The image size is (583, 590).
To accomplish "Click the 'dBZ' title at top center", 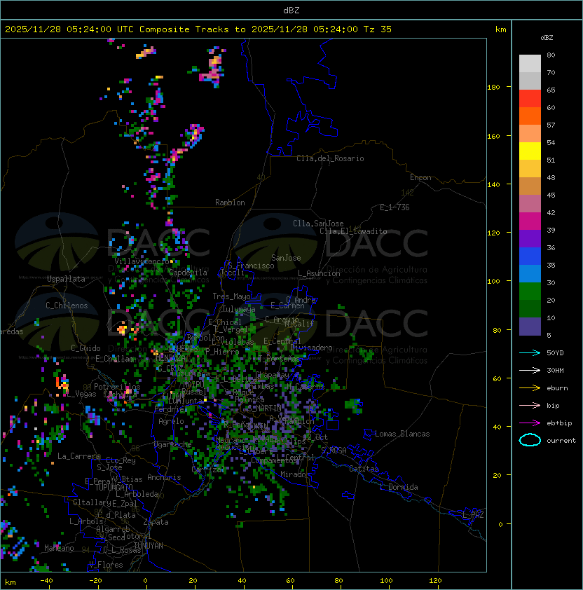I will (x=291, y=10).
